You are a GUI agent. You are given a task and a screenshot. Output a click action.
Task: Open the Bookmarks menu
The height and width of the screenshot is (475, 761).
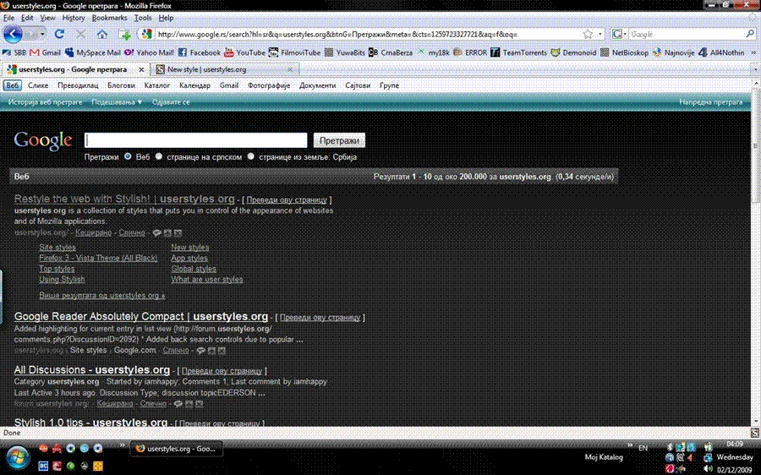(109, 18)
